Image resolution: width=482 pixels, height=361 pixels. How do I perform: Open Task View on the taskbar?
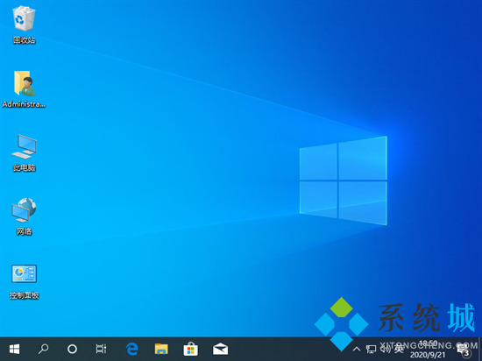click(101, 349)
